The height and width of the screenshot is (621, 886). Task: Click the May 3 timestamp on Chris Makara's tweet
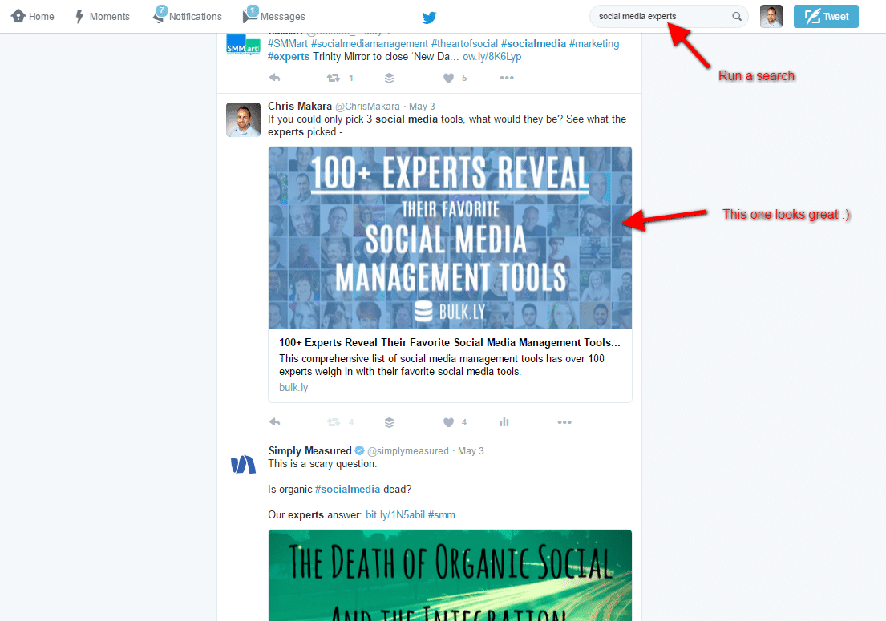(x=422, y=107)
